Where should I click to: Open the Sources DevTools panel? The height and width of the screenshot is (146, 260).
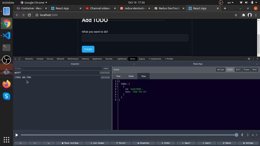click(50, 59)
